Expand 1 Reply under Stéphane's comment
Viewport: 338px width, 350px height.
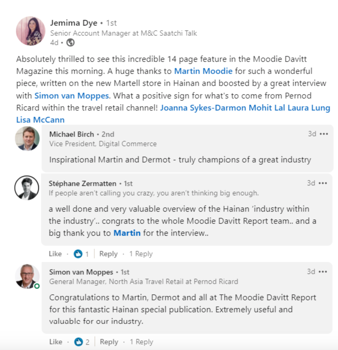pos(141,254)
